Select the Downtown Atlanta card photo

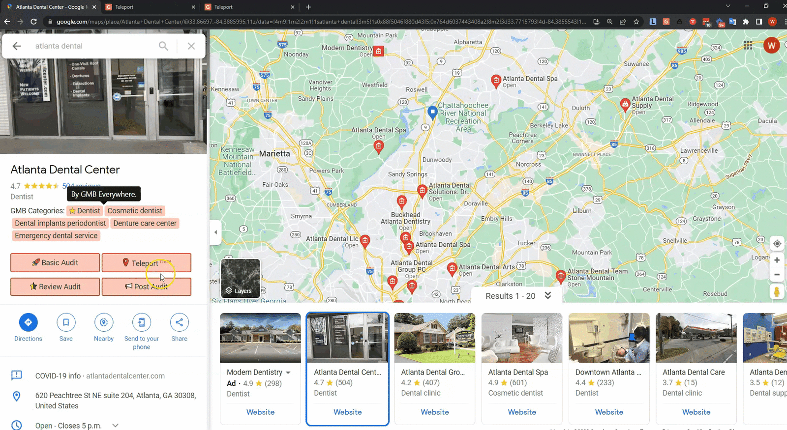pos(609,338)
